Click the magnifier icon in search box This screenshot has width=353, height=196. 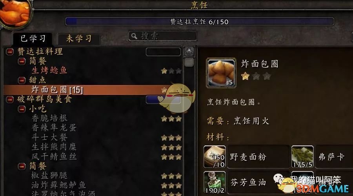point(134,36)
